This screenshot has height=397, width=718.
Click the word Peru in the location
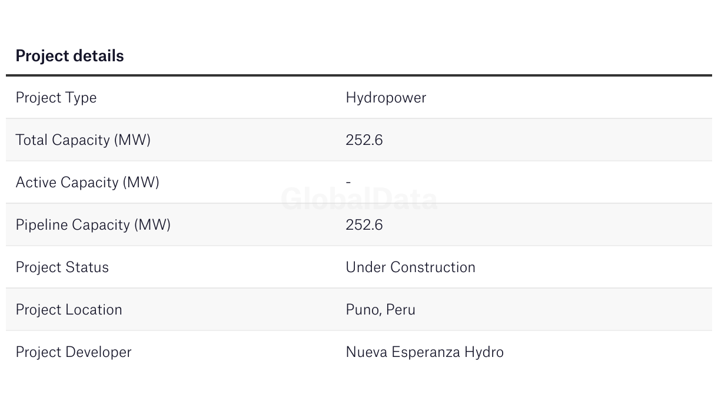click(401, 310)
